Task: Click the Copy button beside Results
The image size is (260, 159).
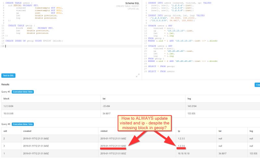Action: (257, 85)
